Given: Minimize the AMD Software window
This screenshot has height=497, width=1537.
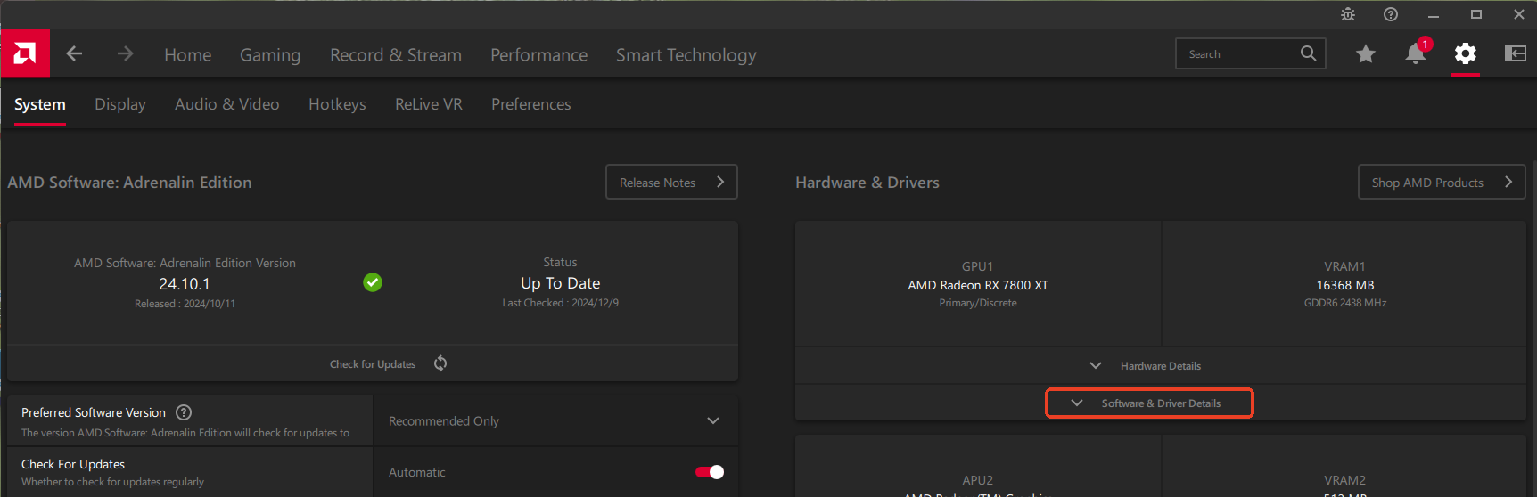Looking at the screenshot, I should [x=1434, y=14].
